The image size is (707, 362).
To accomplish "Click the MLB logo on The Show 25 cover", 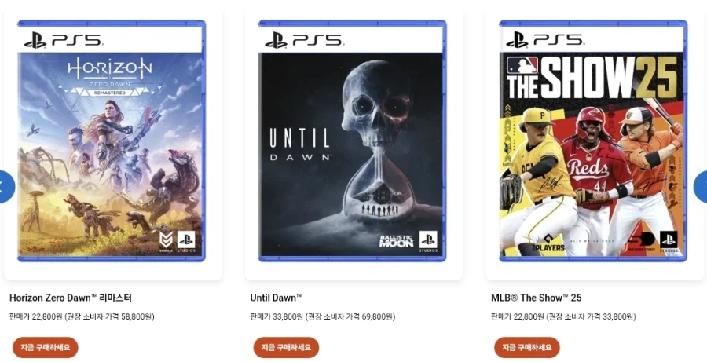I will [x=522, y=65].
